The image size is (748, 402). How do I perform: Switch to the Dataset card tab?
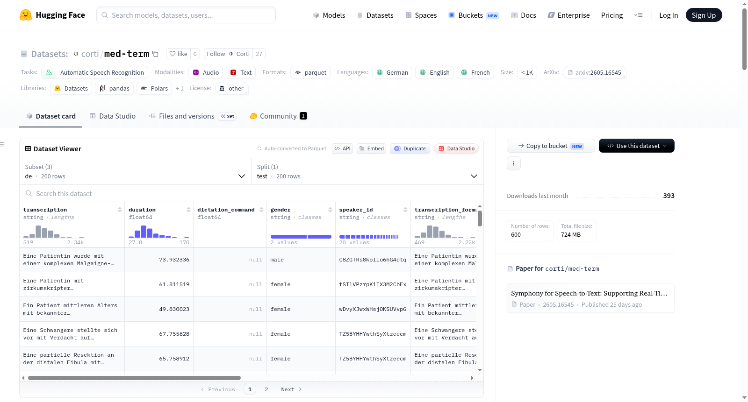(51, 116)
